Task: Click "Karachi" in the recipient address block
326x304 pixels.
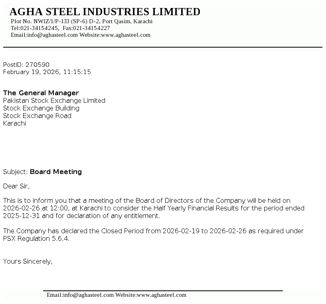Action: point(14,123)
